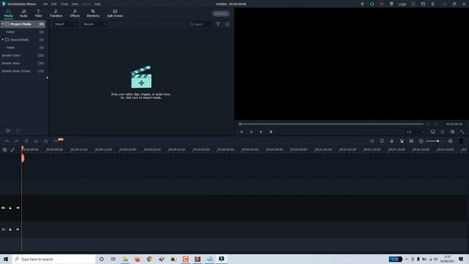
Task: Toggle the auto ripple link icon
Action: [12, 150]
